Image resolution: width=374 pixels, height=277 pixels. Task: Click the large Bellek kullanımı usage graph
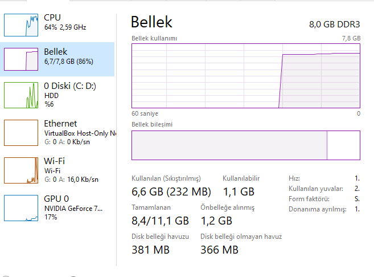(246, 75)
